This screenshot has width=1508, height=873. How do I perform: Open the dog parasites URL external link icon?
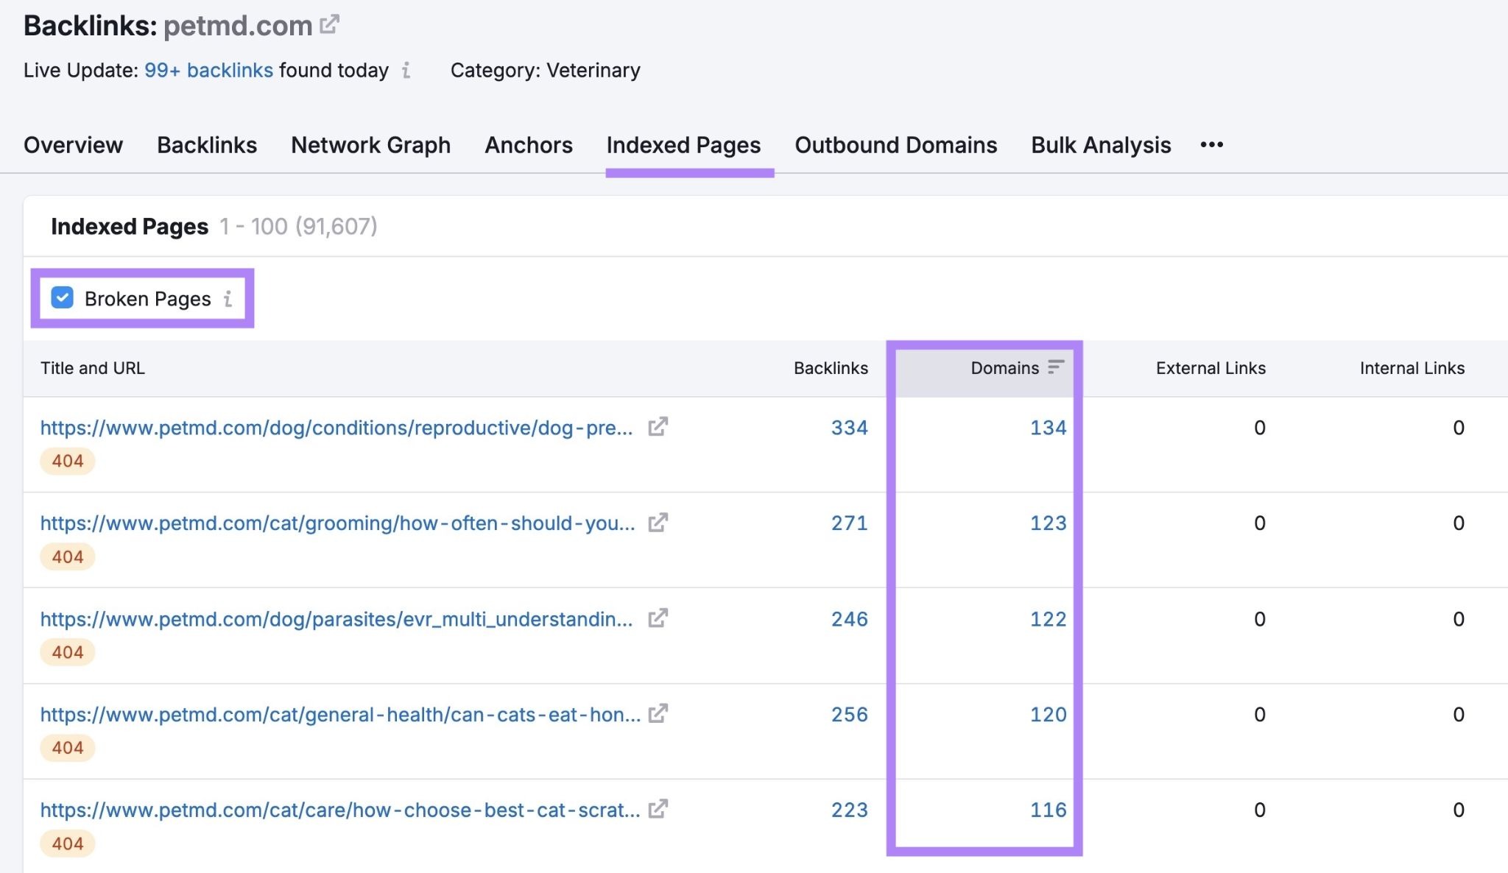tap(658, 618)
